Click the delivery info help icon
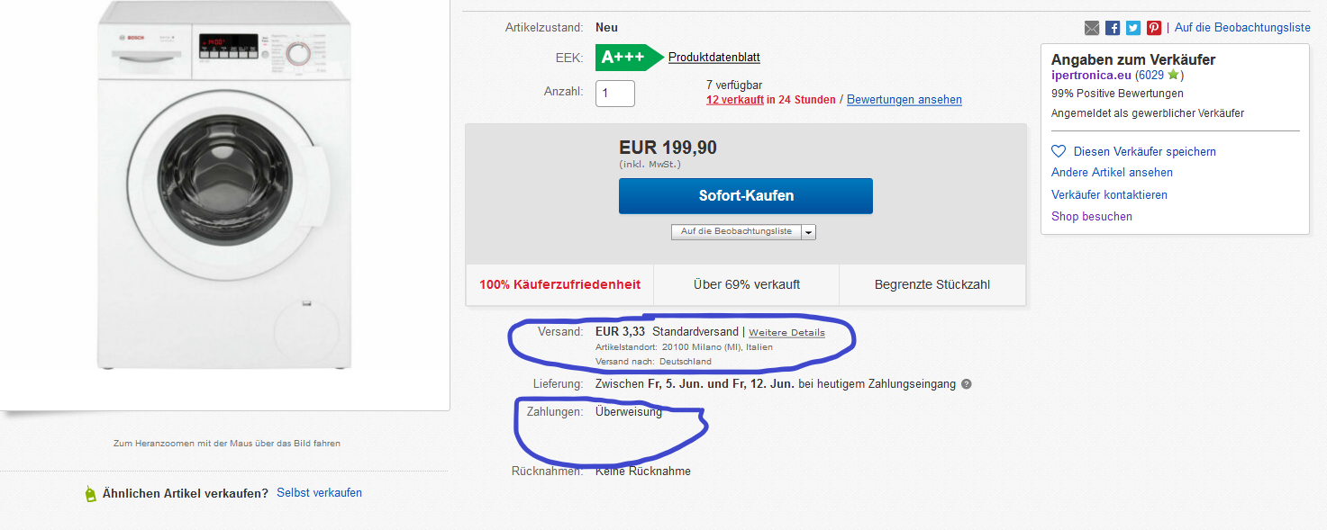 tap(966, 384)
